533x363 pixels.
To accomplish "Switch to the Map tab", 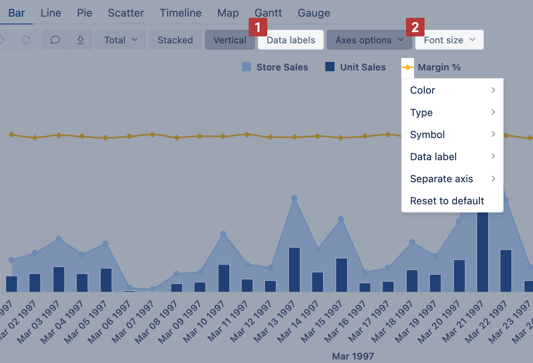I will (x=228, y=13).
